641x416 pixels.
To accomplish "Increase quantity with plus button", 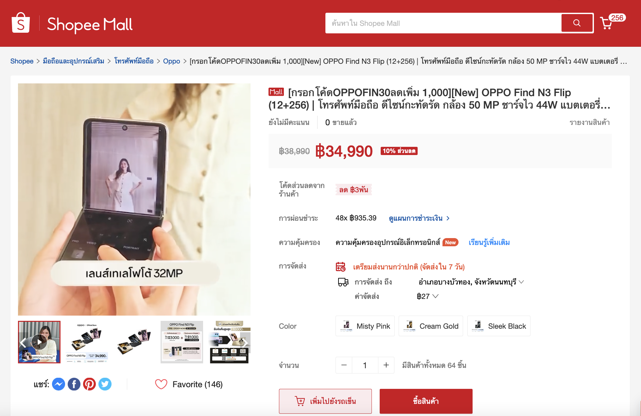I will pyautogui.click(x=386, y=365).
